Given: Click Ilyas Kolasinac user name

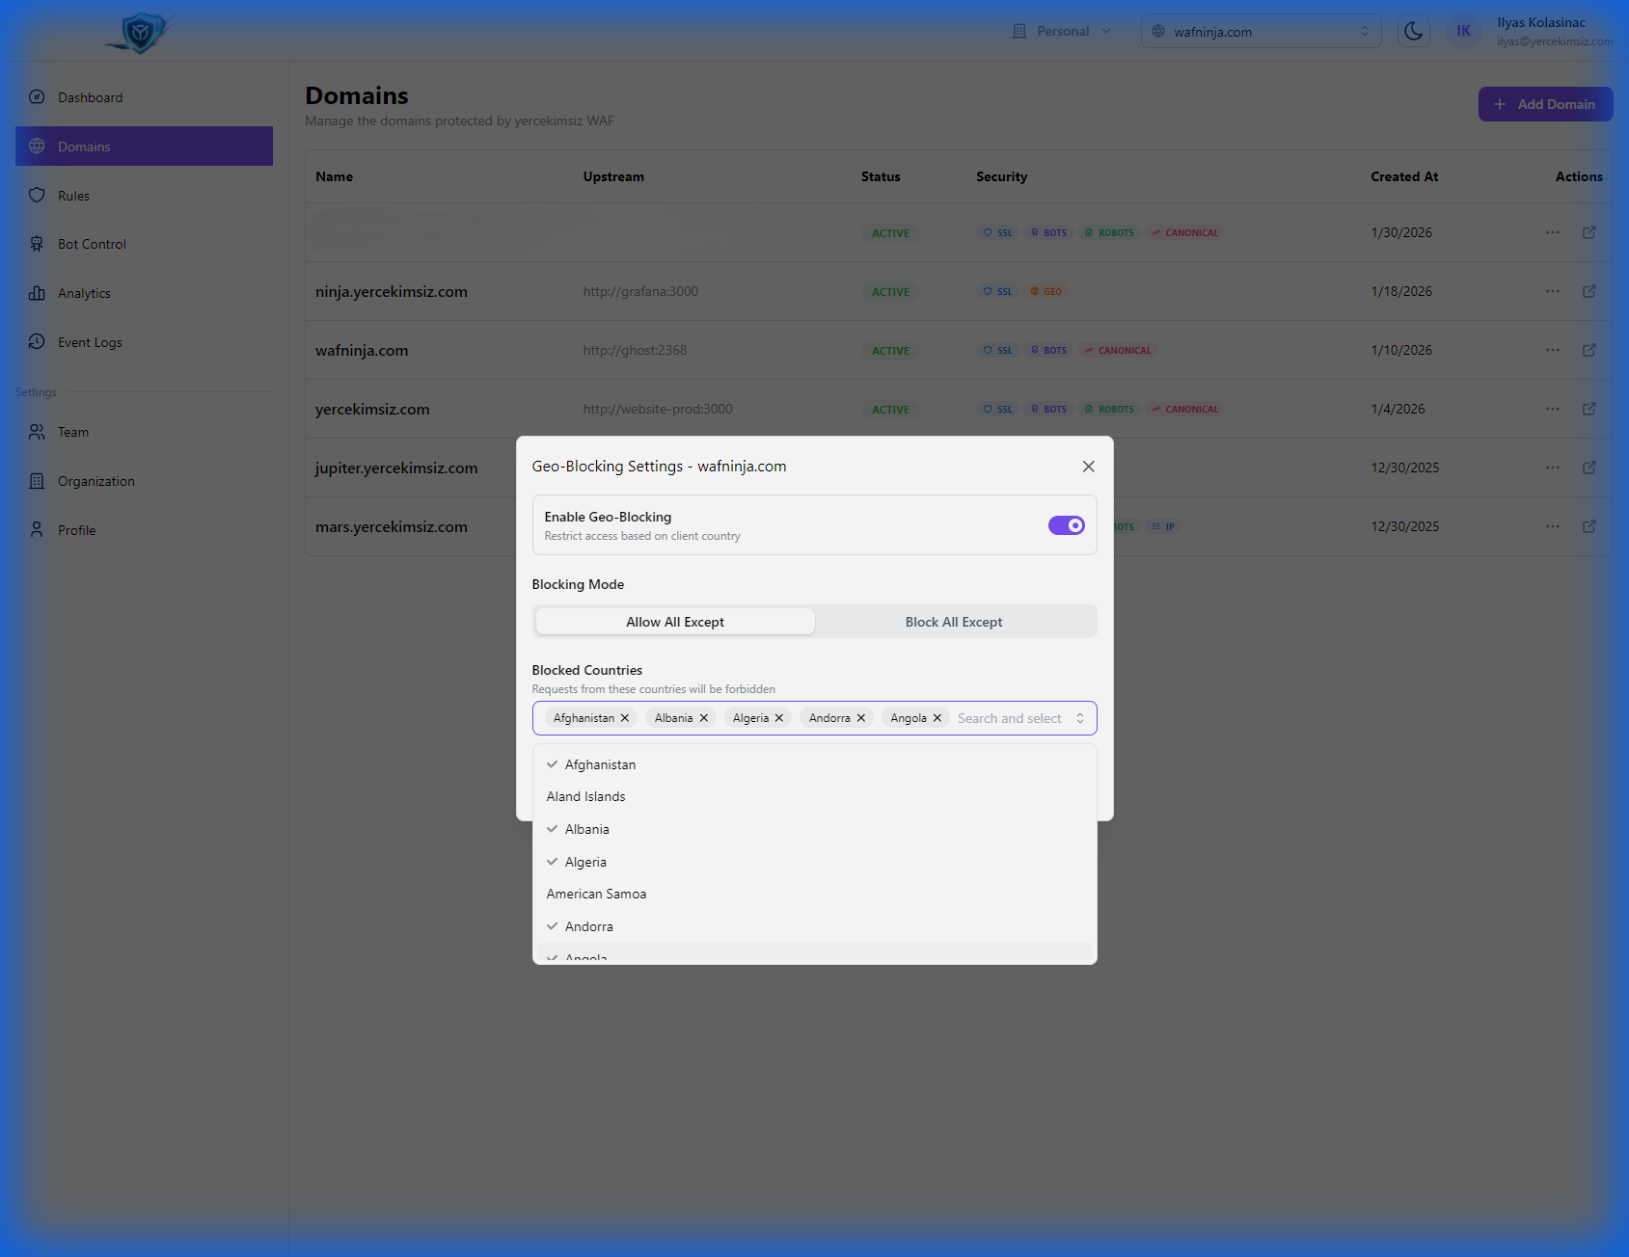Looking at the screenshot, I should pos(1541,22).
